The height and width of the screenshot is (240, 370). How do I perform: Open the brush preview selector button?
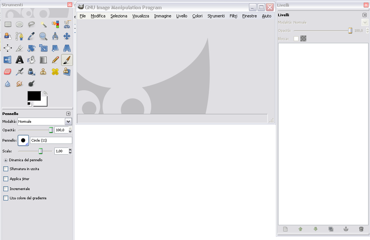pos(23,141)
